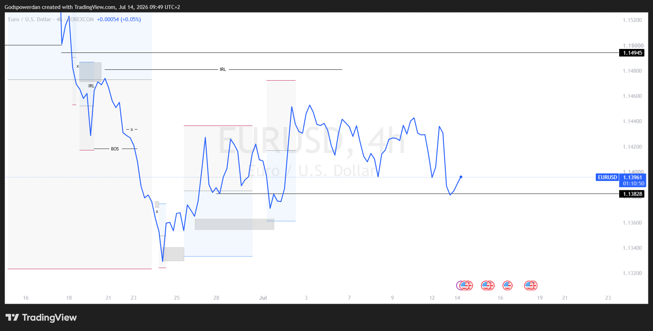
Task: Click the blue price dot at the line's end
Action: [x=461, y=177]
